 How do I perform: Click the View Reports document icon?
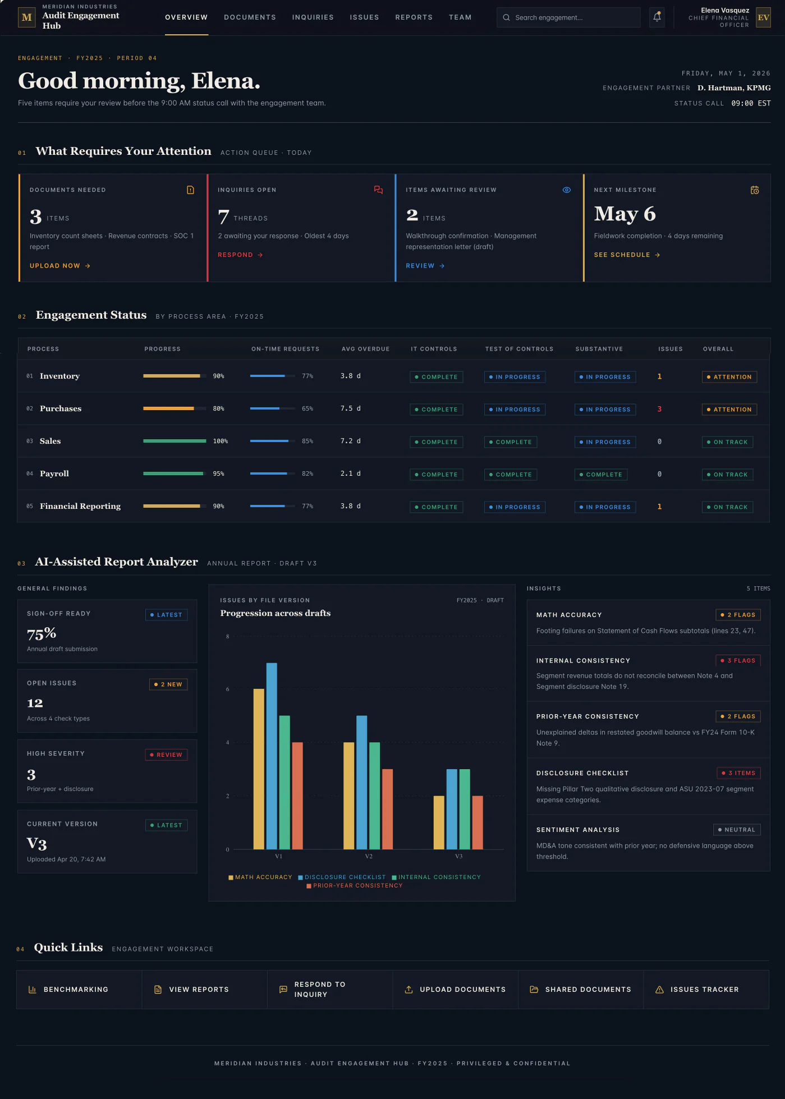(x=158, y=990)
